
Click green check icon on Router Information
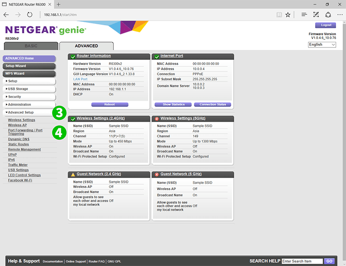73,57
